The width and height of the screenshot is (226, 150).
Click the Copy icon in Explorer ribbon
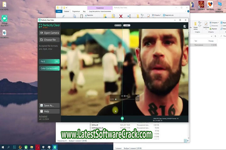(74, 16)
